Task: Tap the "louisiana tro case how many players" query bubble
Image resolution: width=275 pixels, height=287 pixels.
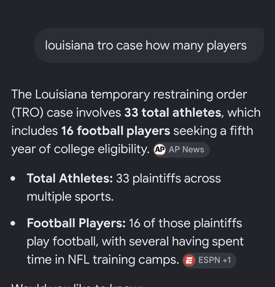Action: pyautogui.click(x=149, y=46)
